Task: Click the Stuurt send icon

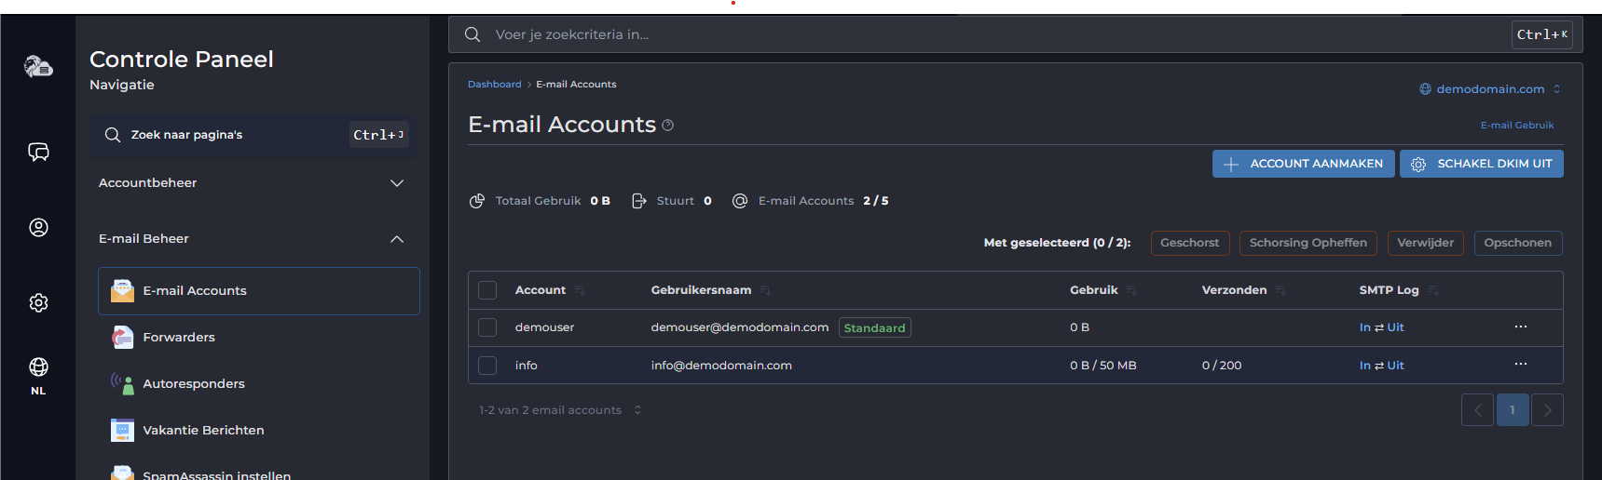Action: [x=639, y=201]
